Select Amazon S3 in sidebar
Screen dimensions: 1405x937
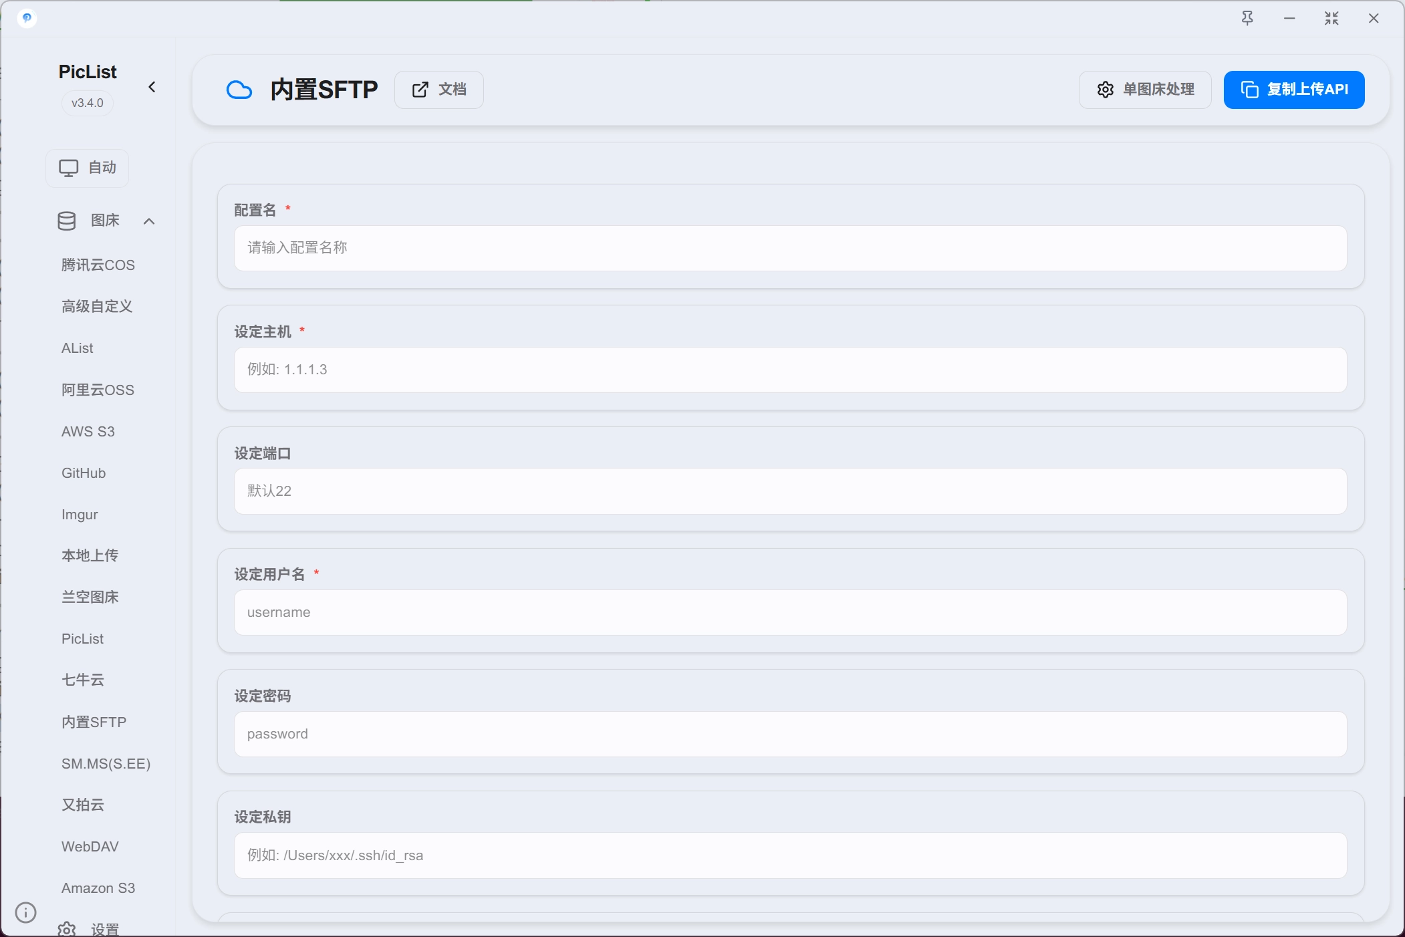click(98, 888)
